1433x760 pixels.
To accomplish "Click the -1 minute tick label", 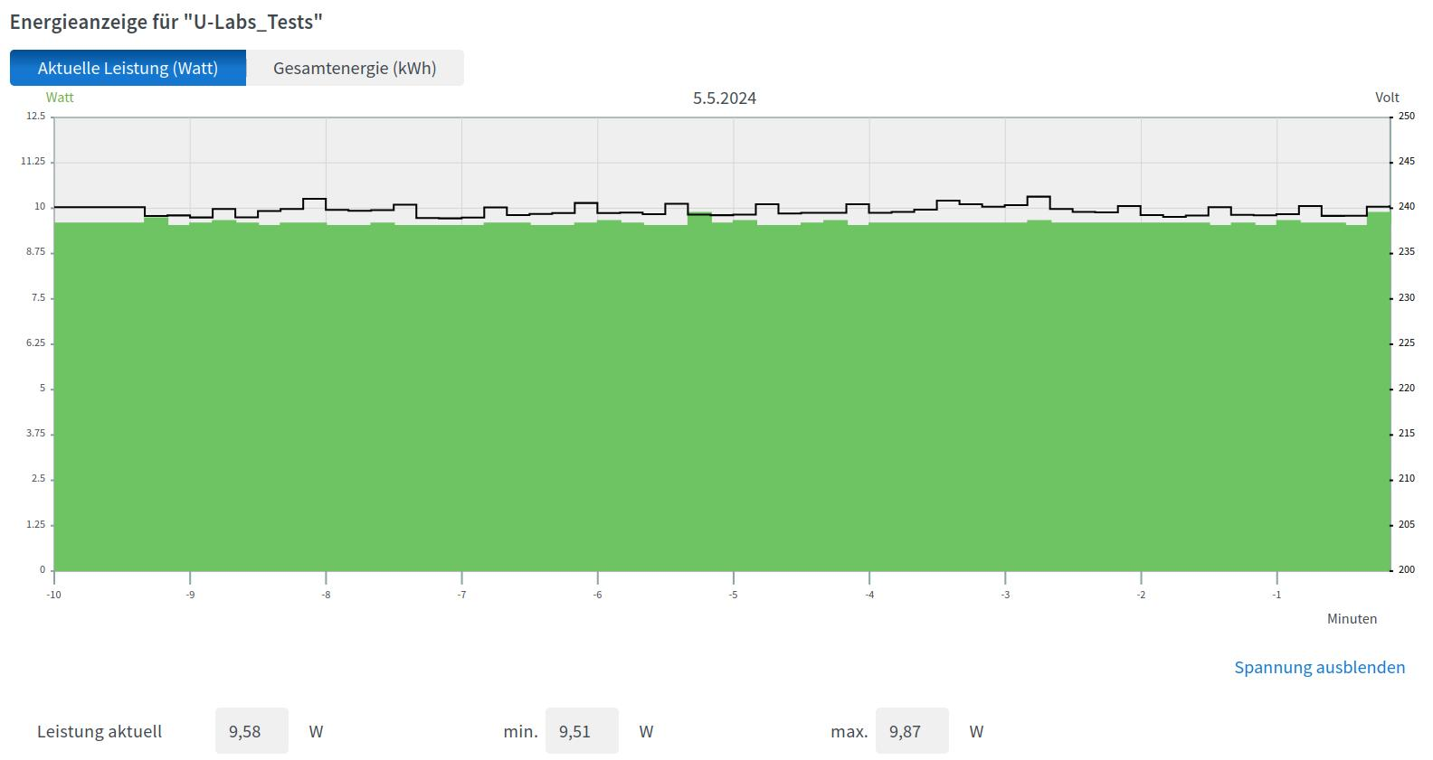I will point(1276,595).
